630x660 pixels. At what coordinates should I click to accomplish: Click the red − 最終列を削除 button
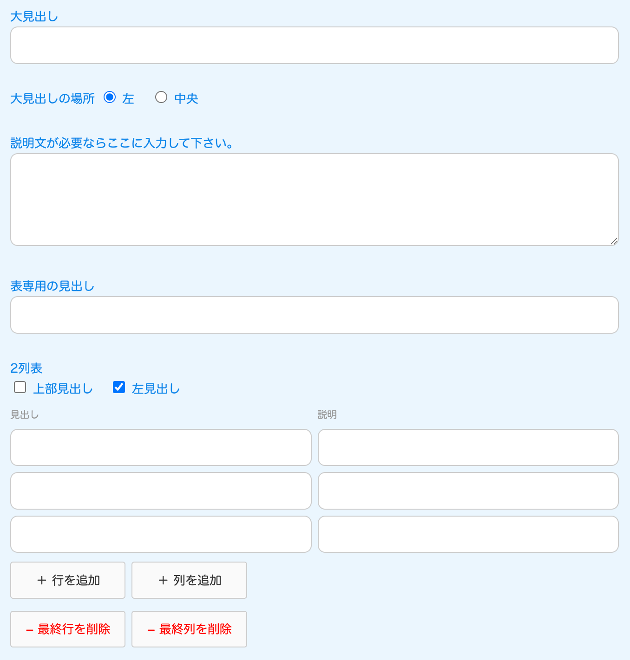(189, 629)
